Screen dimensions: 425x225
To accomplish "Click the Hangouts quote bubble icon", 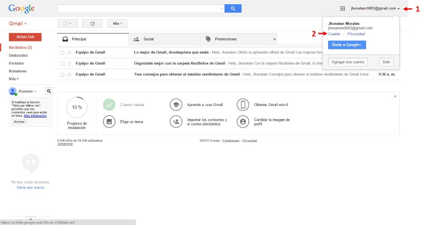I will tap(31, 163).
